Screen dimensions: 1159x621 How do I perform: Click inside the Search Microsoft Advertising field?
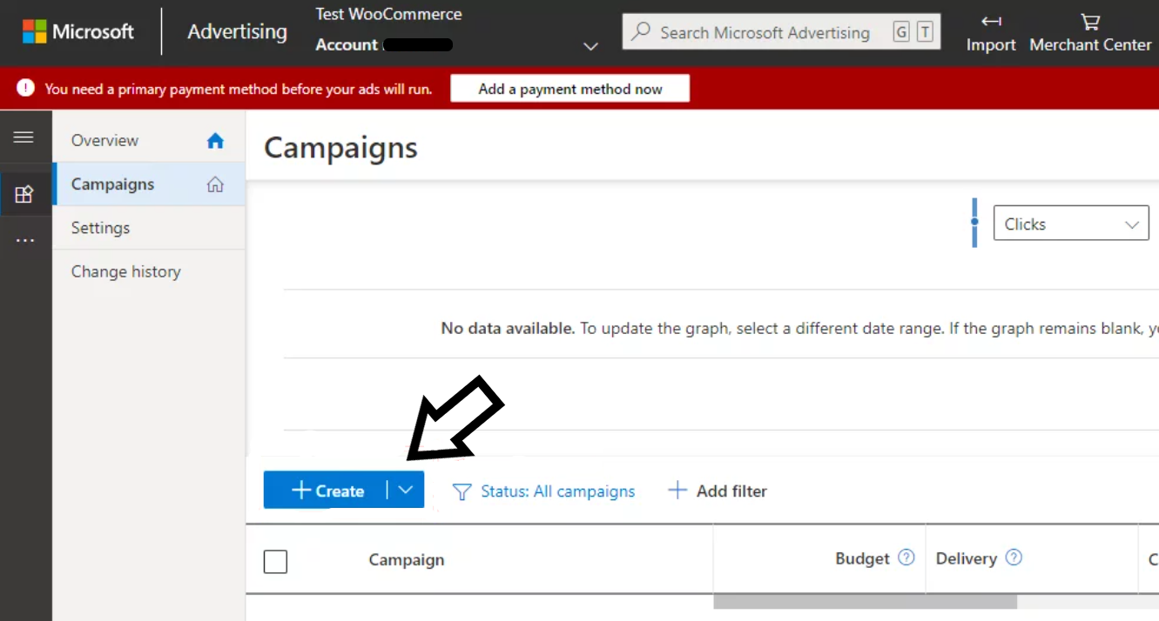pyautogui.click(x=766, y=32)
